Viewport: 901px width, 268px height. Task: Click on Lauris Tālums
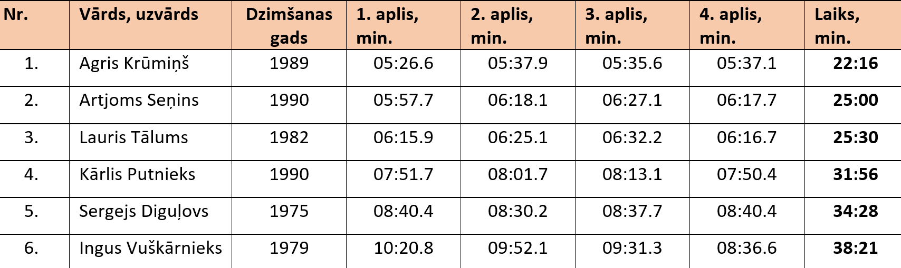133,137
